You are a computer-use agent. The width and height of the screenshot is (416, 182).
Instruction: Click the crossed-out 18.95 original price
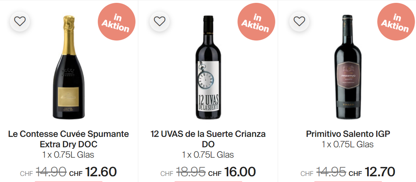click(190, 172)
